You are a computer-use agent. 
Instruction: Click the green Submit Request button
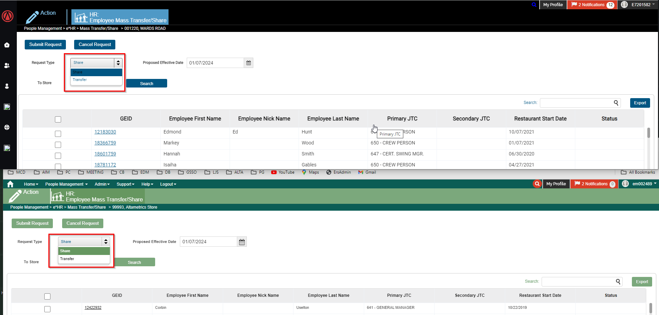tap(32, 223)
